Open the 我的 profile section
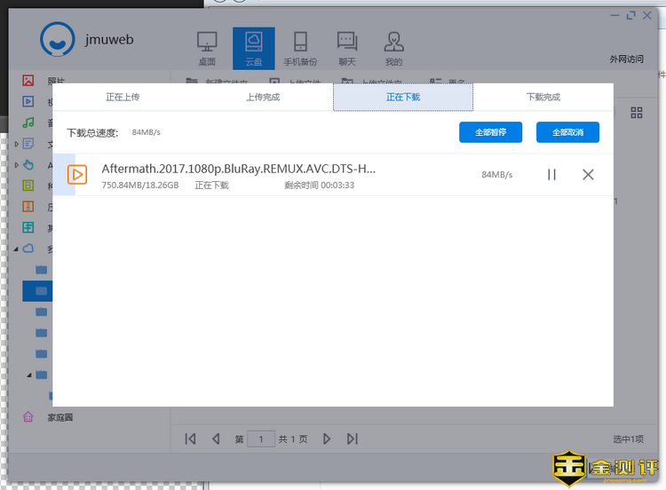Viewport: 666px width, 490px height. 393,48
